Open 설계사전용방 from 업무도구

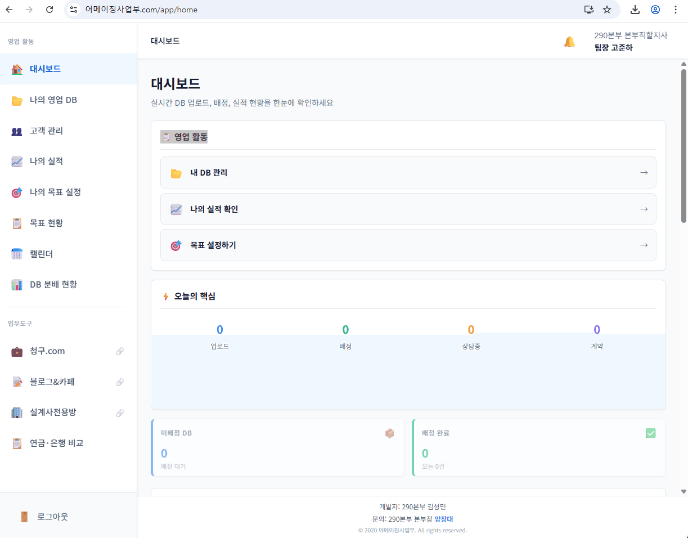119,413
